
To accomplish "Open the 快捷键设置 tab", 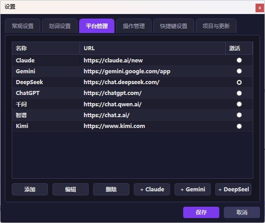I will [174, 26].
